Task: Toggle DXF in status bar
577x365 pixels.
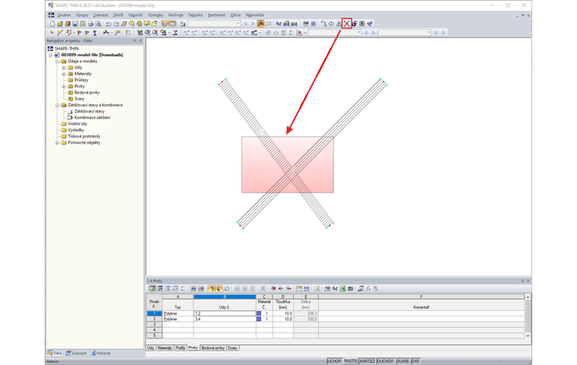Action: [x=415, y=361]
